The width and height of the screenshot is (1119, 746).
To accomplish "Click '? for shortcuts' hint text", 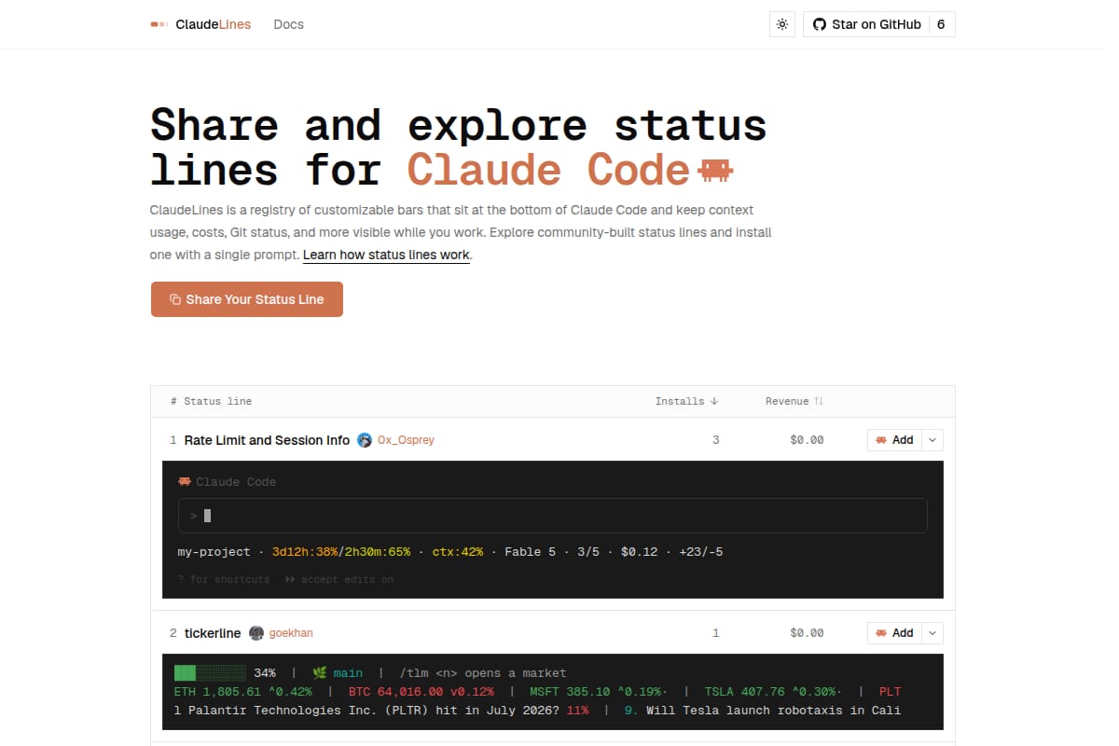I will coord(223,579).
